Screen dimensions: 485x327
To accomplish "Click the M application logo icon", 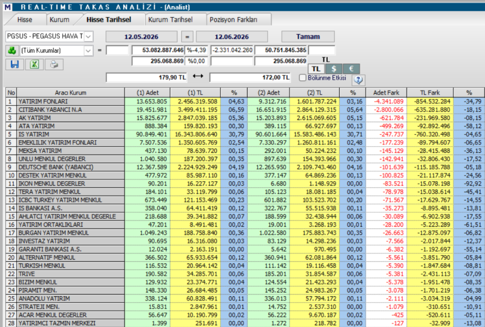I will point(8,7).
